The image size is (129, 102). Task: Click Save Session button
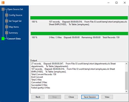click(90, 97)
